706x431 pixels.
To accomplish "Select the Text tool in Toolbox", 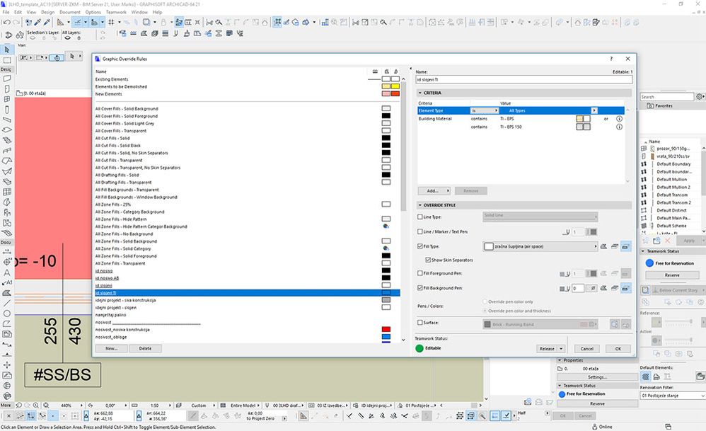I will tap(7, 272).
